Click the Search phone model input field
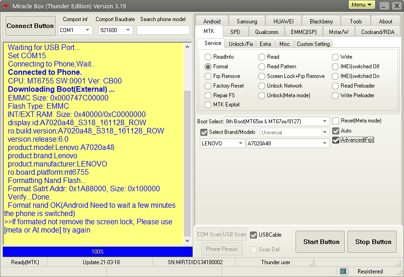Image resolution: width=404 pixels, height=277 pixels. (163, 30)
